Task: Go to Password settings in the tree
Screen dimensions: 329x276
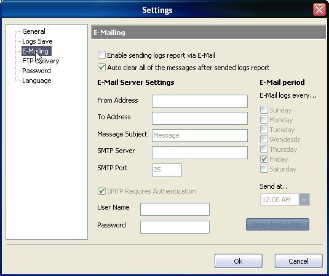Action: click(36, 71)
